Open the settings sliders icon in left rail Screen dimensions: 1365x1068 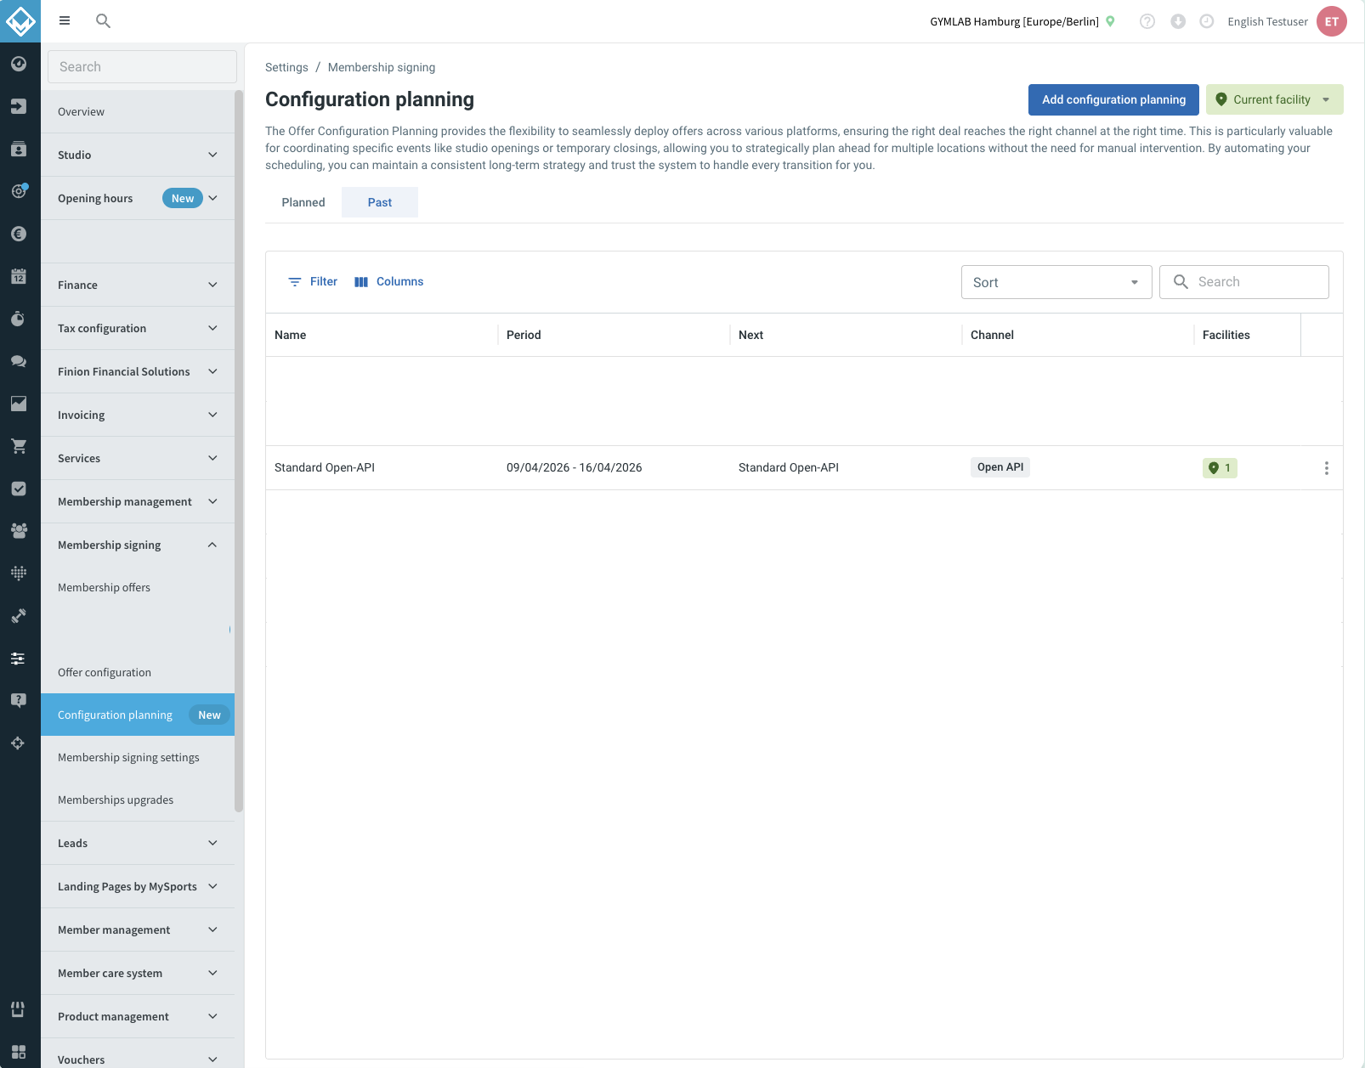point(19,658)
